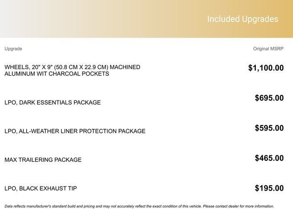
Task: Click the WHEELS, 20" X 9" text line
Action: tap(28, 67)
